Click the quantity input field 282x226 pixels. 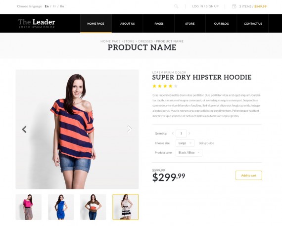point(181,134)
